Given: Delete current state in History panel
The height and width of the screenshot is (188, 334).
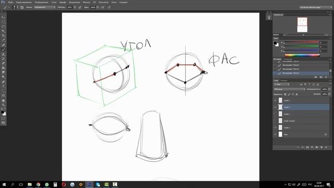Looking at the screenshot, I should (326, 77).
